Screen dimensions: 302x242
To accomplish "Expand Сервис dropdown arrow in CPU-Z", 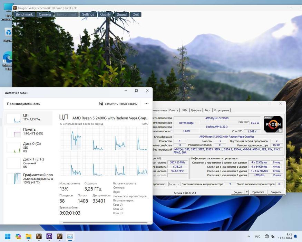I will [246, 192].
